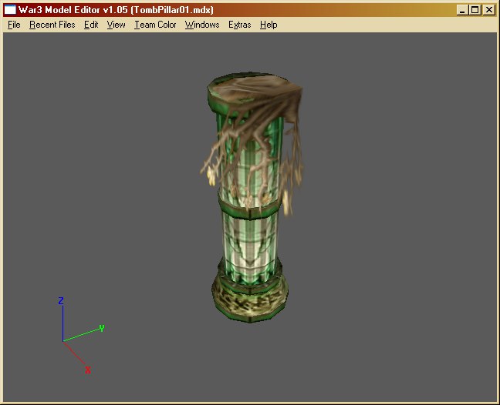This screenshot has height=405, width=500.
Task: Click the title bar text TombPillar01.mdx
Action: click(172, 10)
